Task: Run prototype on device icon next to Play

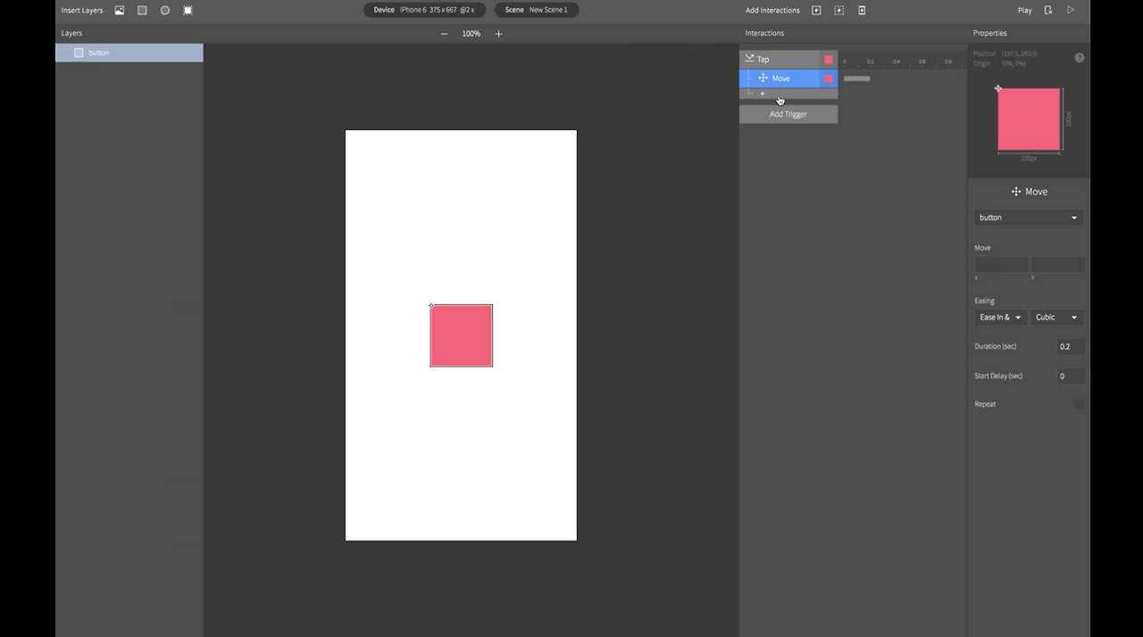Action: click(1048, 11)
